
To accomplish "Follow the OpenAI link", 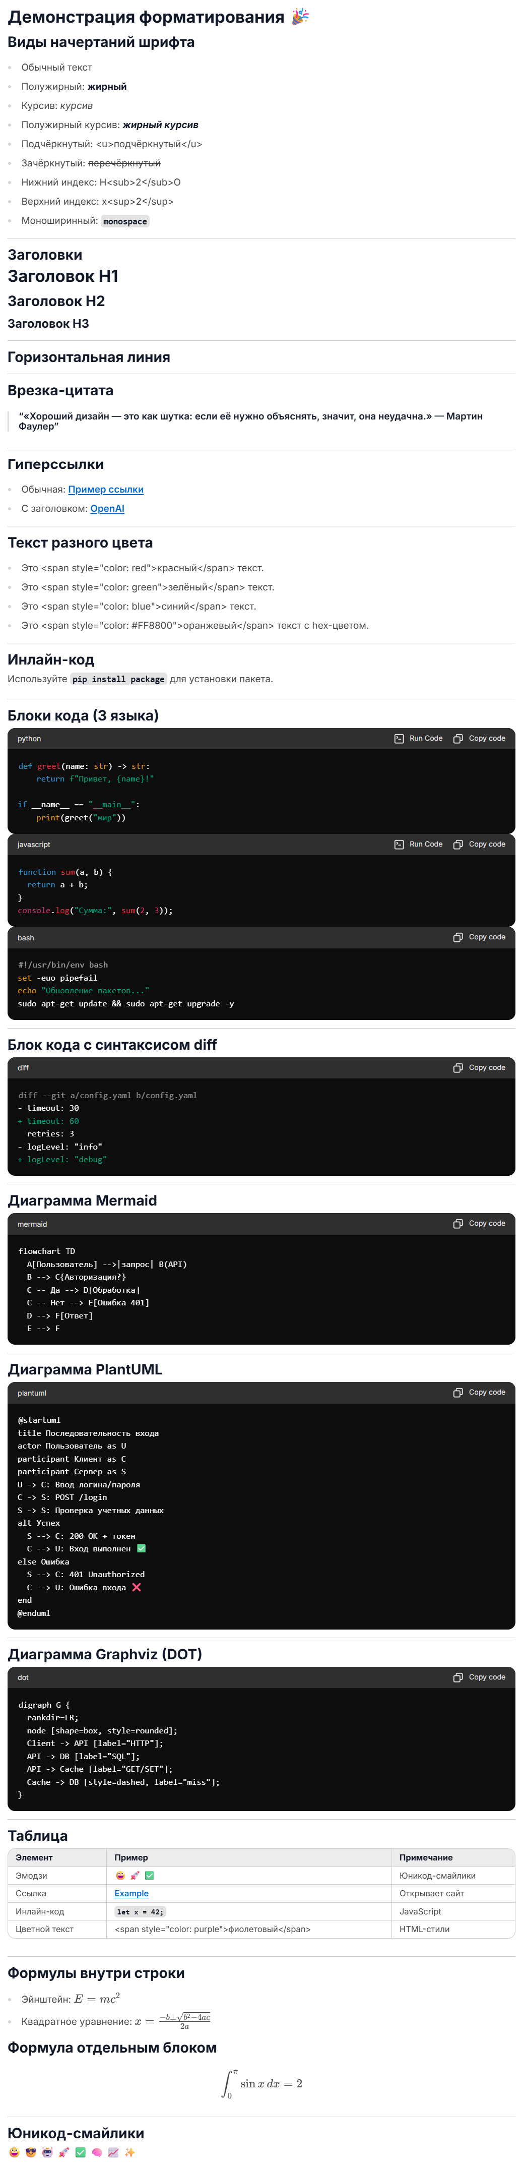I will pos(107,509).
